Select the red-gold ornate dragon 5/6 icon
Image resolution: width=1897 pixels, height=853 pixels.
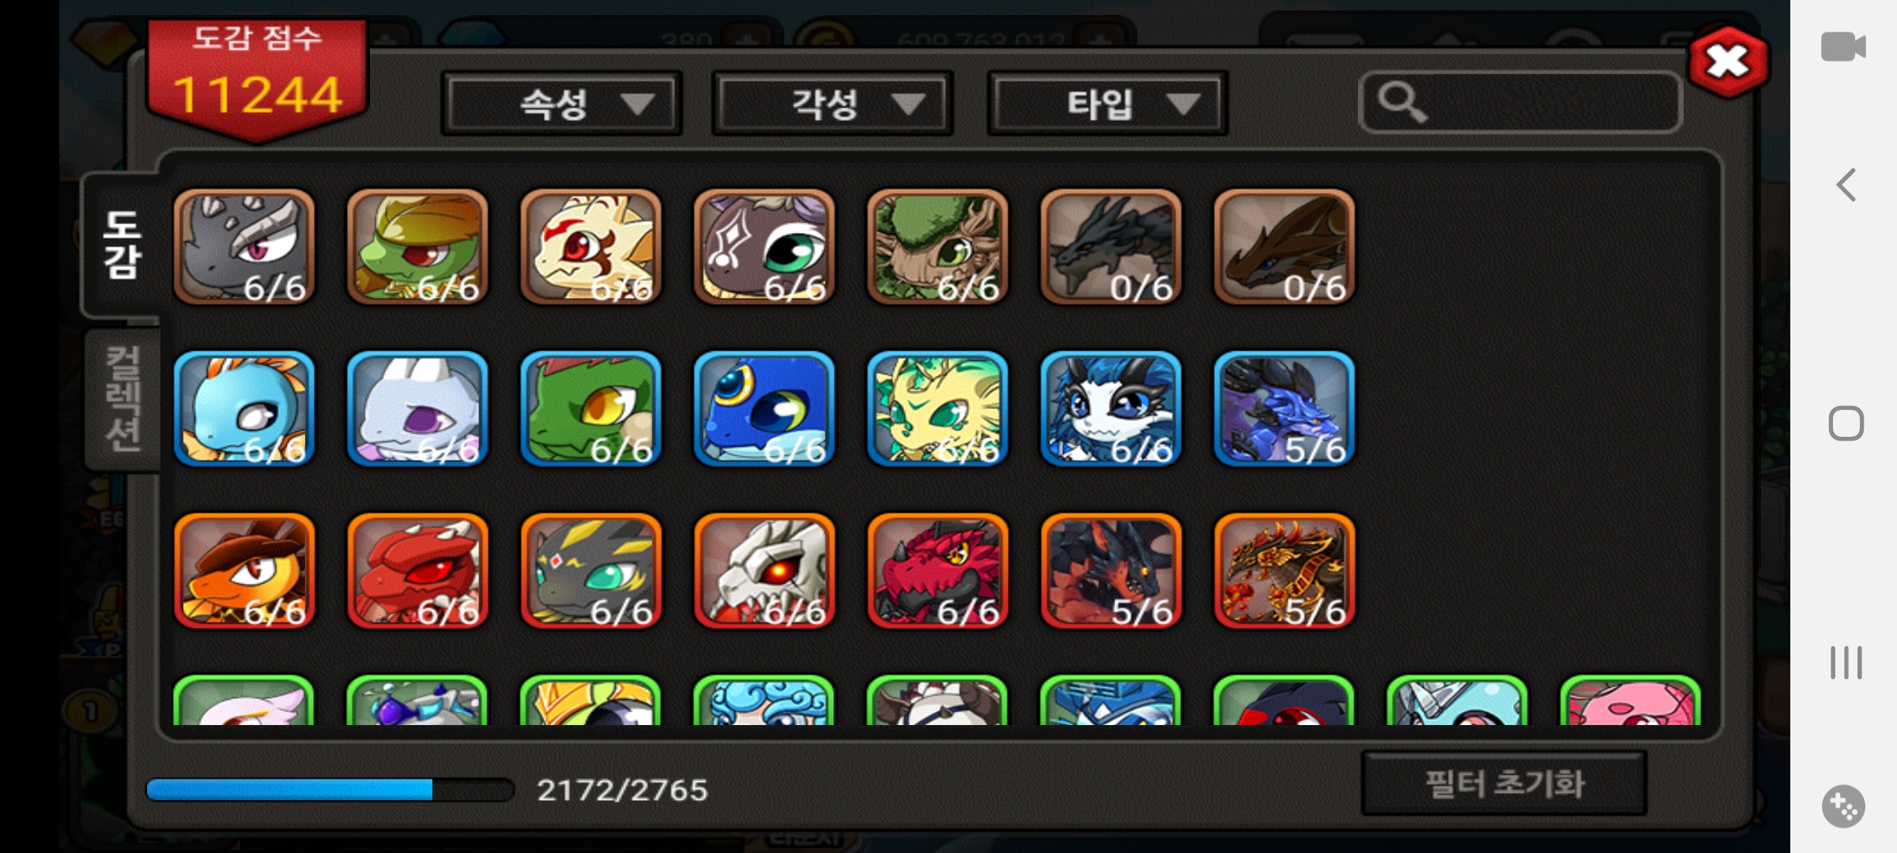point(1284,571)
